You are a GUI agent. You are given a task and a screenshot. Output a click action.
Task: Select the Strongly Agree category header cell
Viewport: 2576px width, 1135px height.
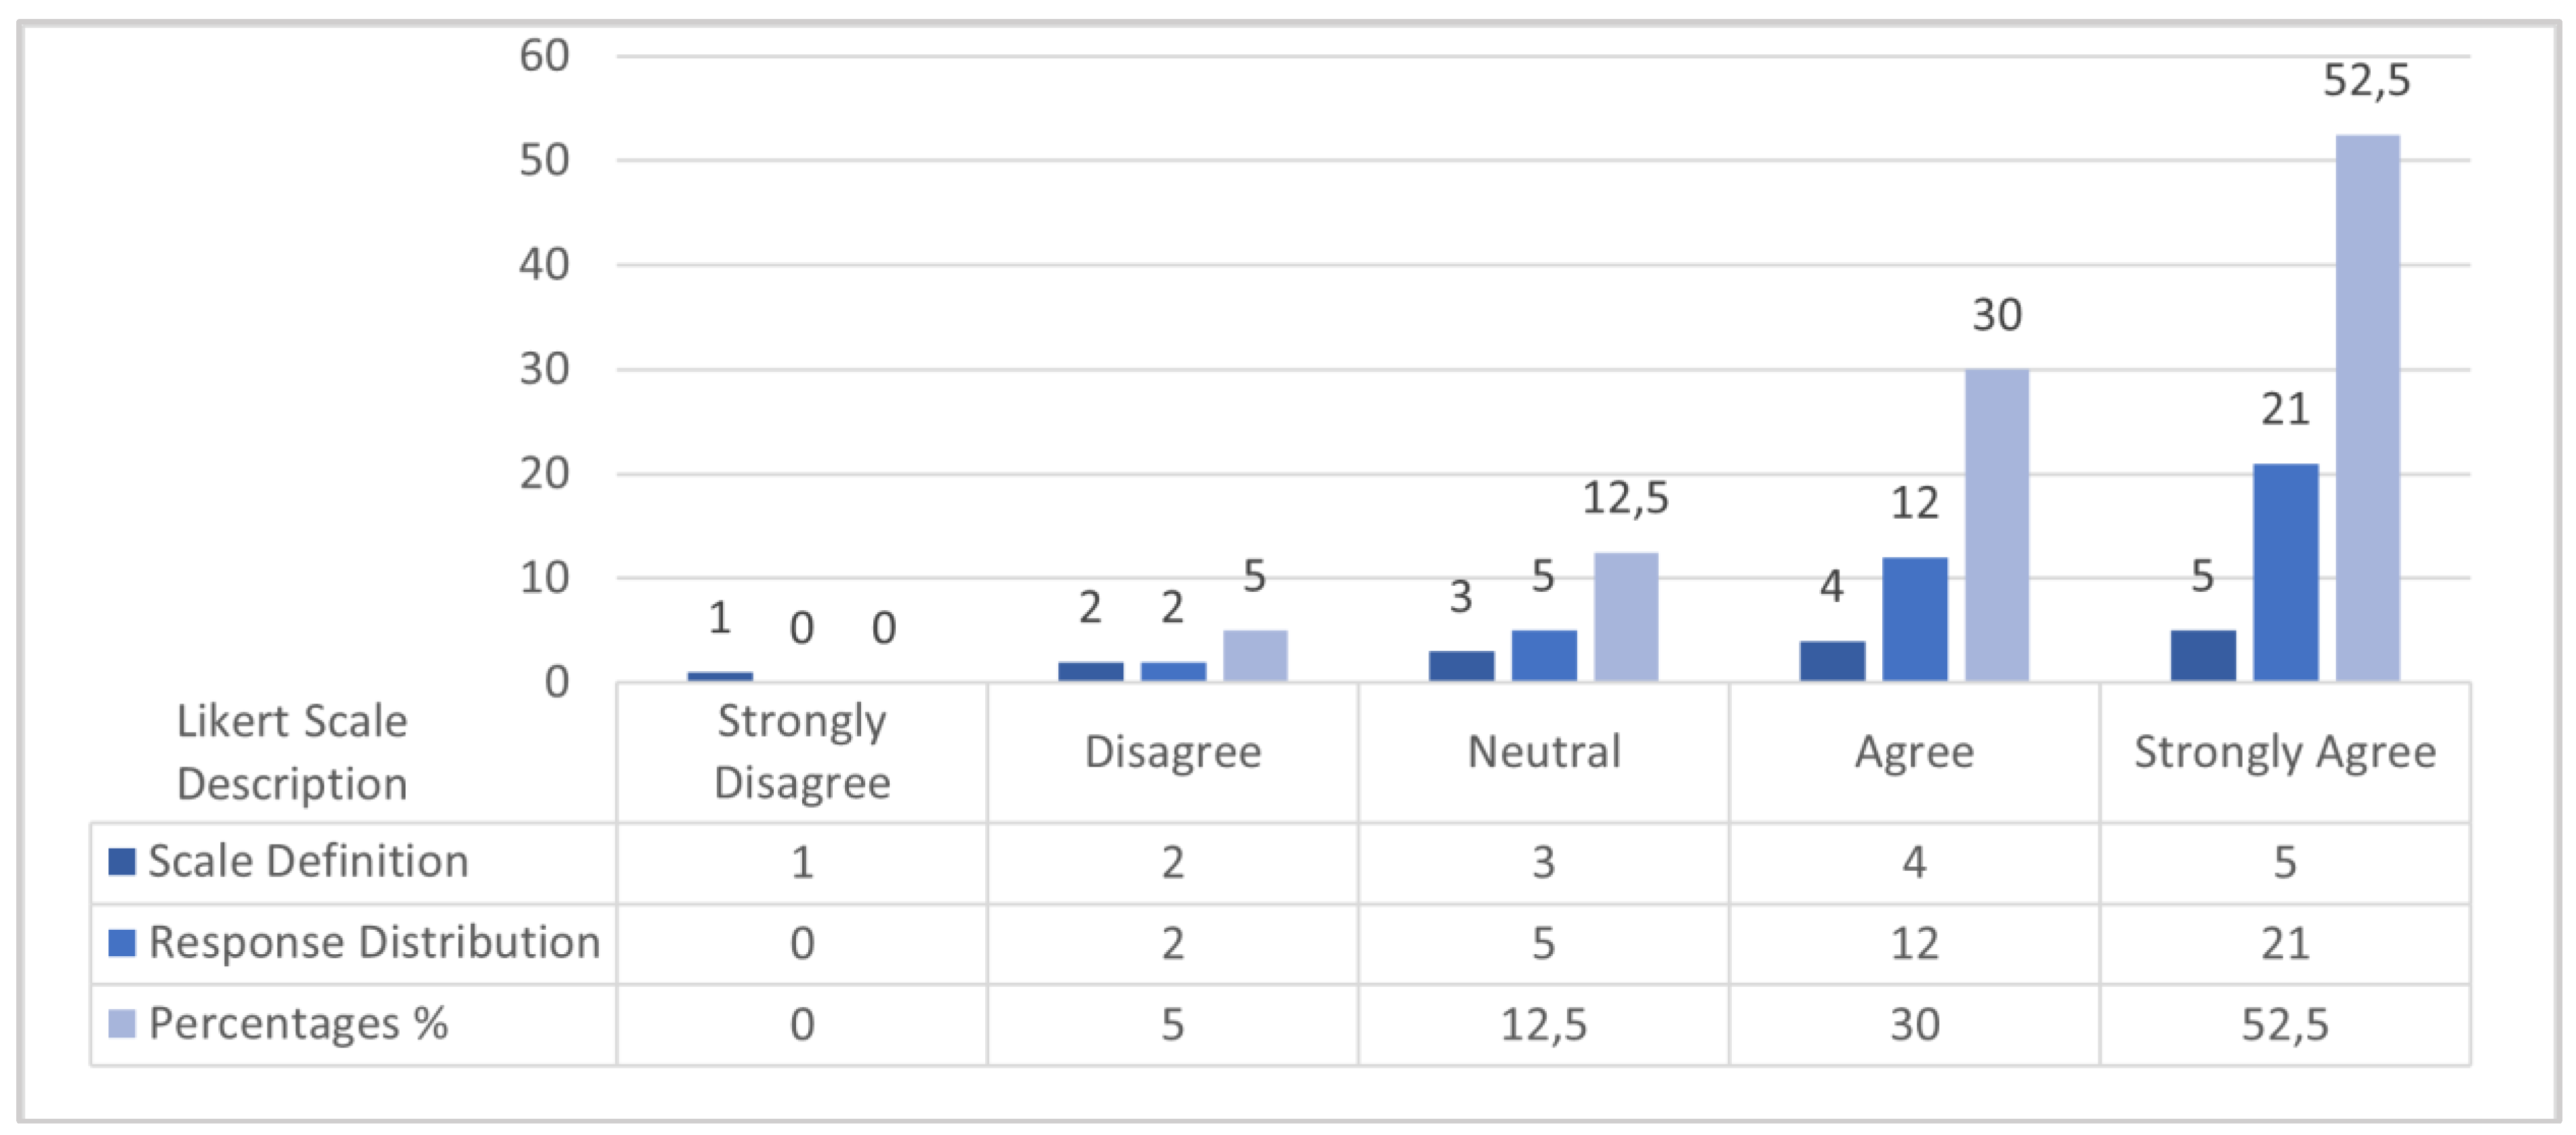coord(2285,751)
